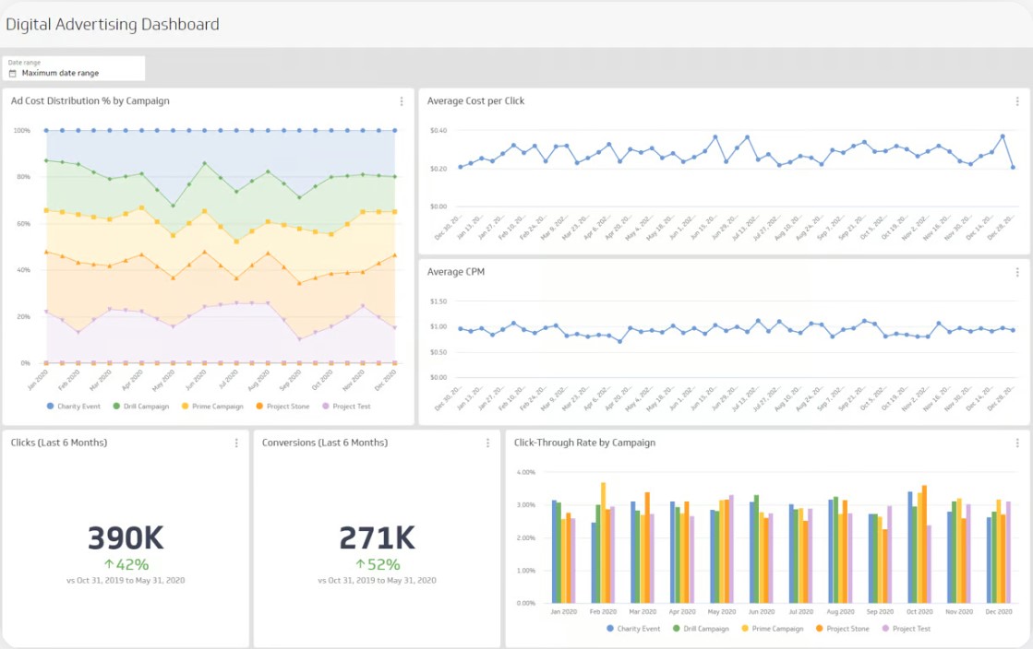Toggle the Charity Event series in the distribution legend

[78, 406]
